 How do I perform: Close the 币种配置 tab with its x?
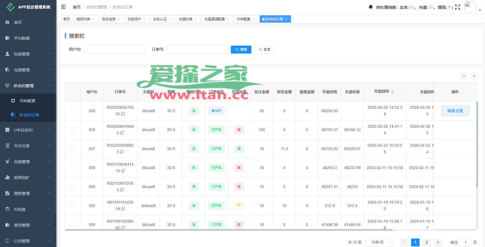[x=253, y=19]
